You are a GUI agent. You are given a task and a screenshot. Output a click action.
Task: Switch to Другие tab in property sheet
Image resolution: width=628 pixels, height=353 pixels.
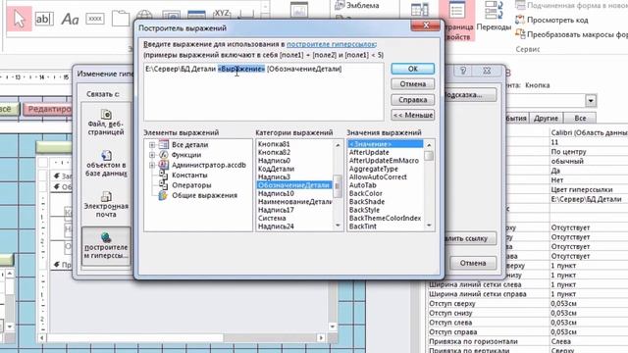pyautogui.click(x=546, y=118)
